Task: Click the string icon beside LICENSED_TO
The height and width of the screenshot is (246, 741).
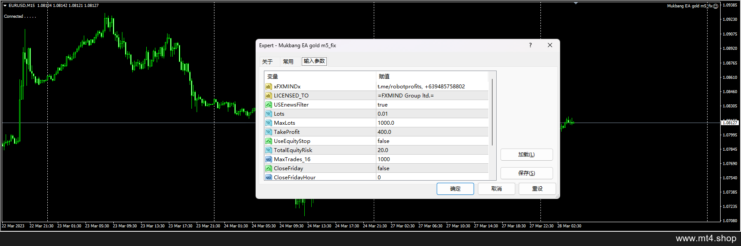Action: [x=268, y=96]
